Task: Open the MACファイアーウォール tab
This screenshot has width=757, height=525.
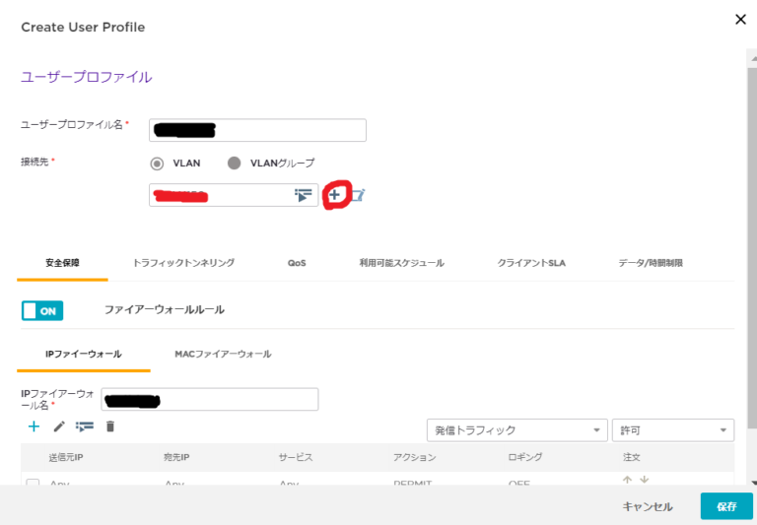Action: pos(223,354)
